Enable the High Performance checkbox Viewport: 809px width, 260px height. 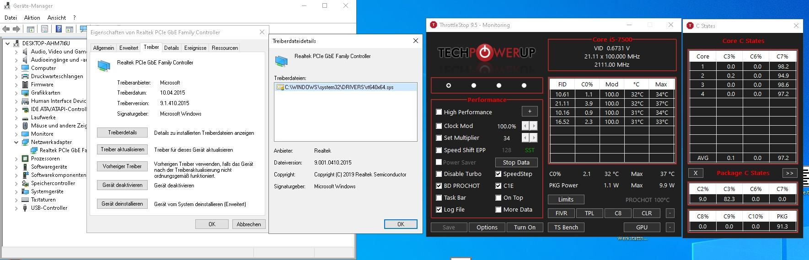[439, 112]
